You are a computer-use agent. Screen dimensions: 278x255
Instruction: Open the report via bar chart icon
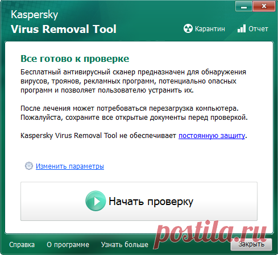point(242,28)
